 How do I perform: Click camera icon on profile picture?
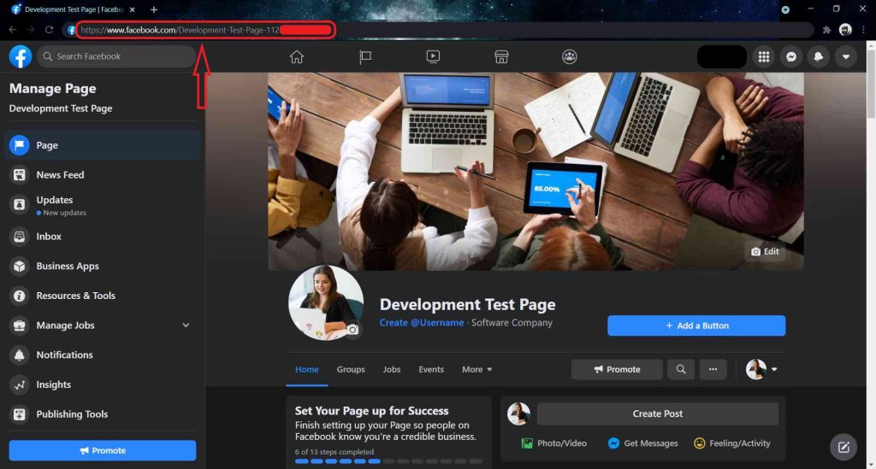[x=352, y=330]
